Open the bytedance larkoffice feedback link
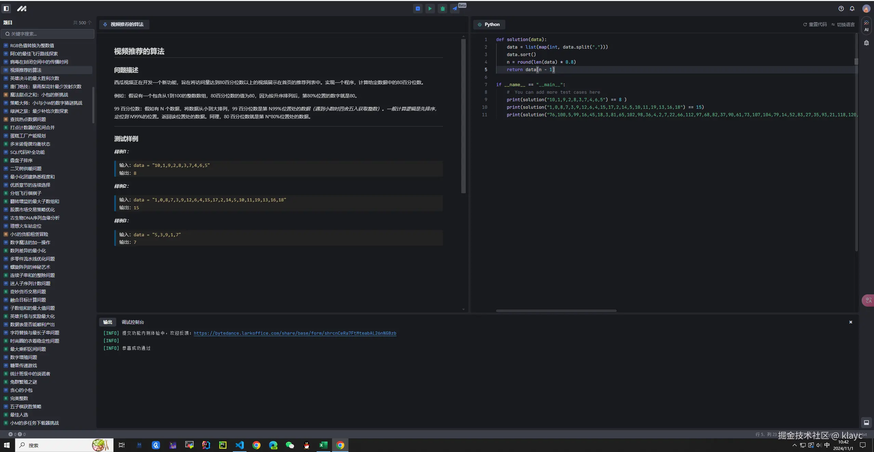The width and height of the screenshot is (874, 452). pos(295,333)
